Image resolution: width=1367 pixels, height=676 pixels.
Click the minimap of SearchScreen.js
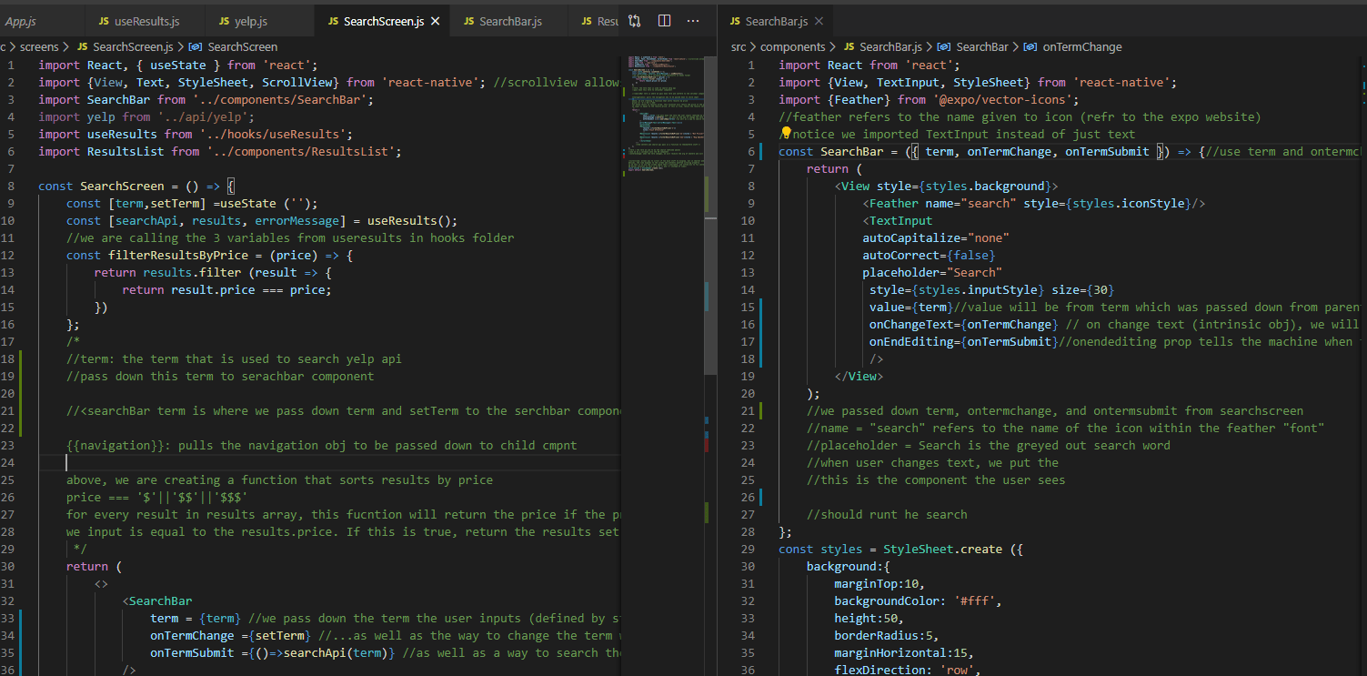pyautogui.click(x=662, y=114)
